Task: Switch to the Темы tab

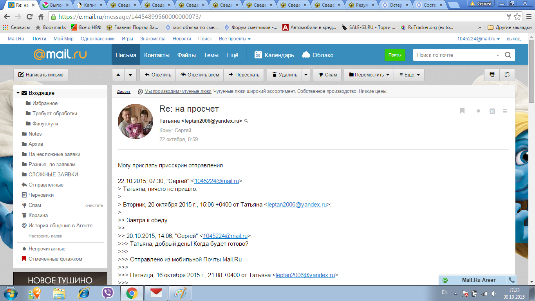Action: pos(211,55)
